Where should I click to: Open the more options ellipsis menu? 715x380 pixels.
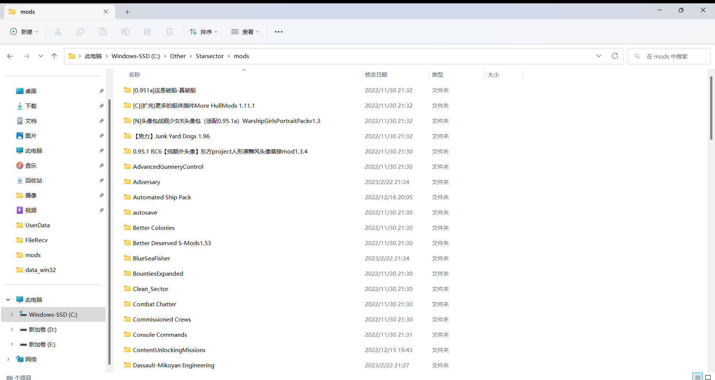[x=279, y=32]
